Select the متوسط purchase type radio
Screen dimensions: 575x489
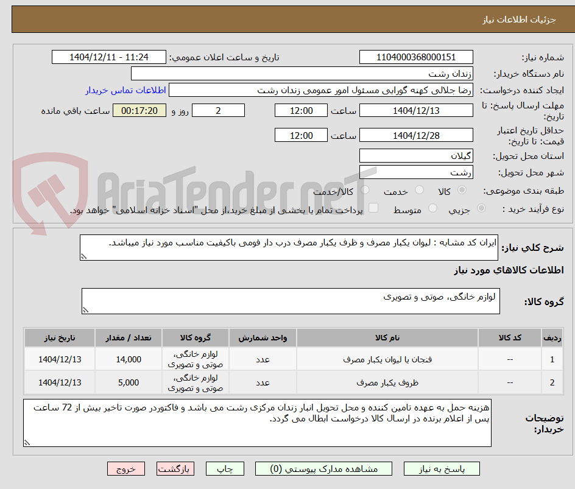point(432,208)
